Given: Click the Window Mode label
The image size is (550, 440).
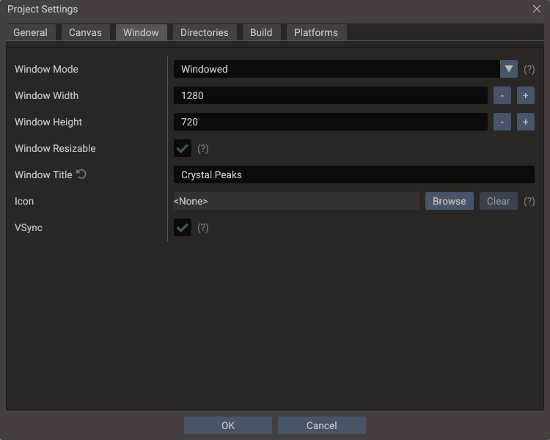Looking at the screenshot, I should (x=46, y=69).
